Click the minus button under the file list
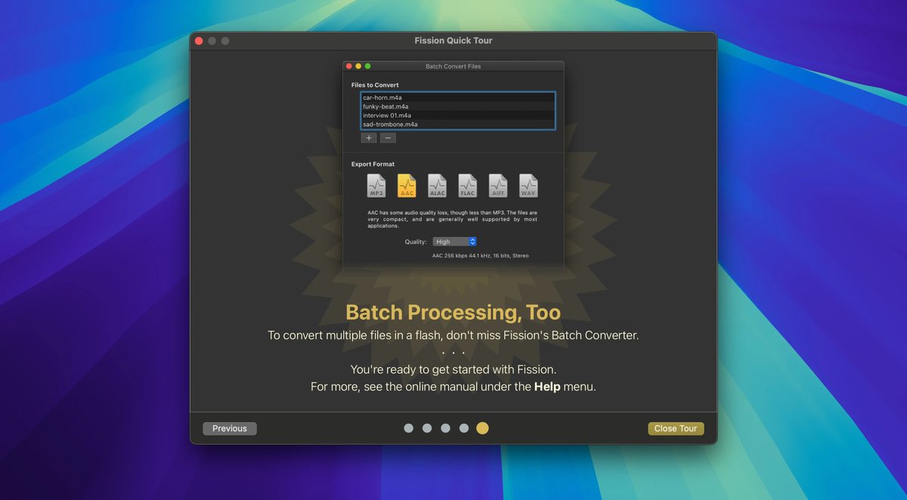 (x=388, y=138)
